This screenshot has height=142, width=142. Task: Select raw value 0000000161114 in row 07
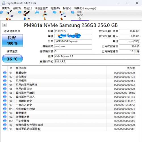[124, 97]
